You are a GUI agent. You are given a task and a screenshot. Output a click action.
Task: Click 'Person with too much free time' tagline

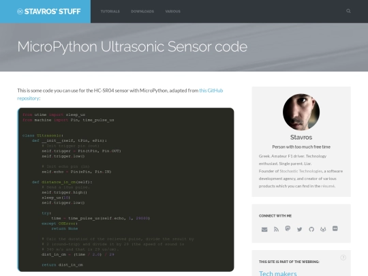point(301,147)
